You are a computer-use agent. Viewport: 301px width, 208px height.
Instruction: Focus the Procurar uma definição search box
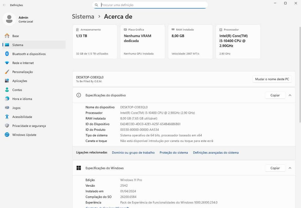click(150, 5)
